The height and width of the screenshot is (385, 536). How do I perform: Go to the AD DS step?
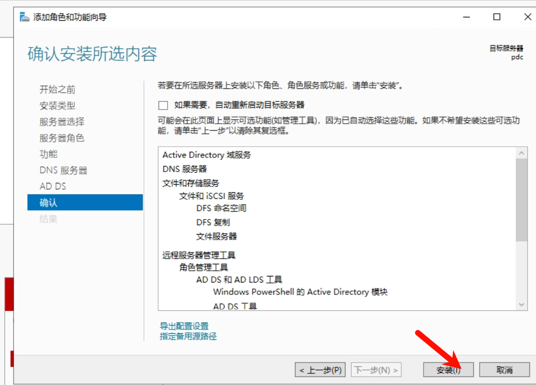pos(53,186)
